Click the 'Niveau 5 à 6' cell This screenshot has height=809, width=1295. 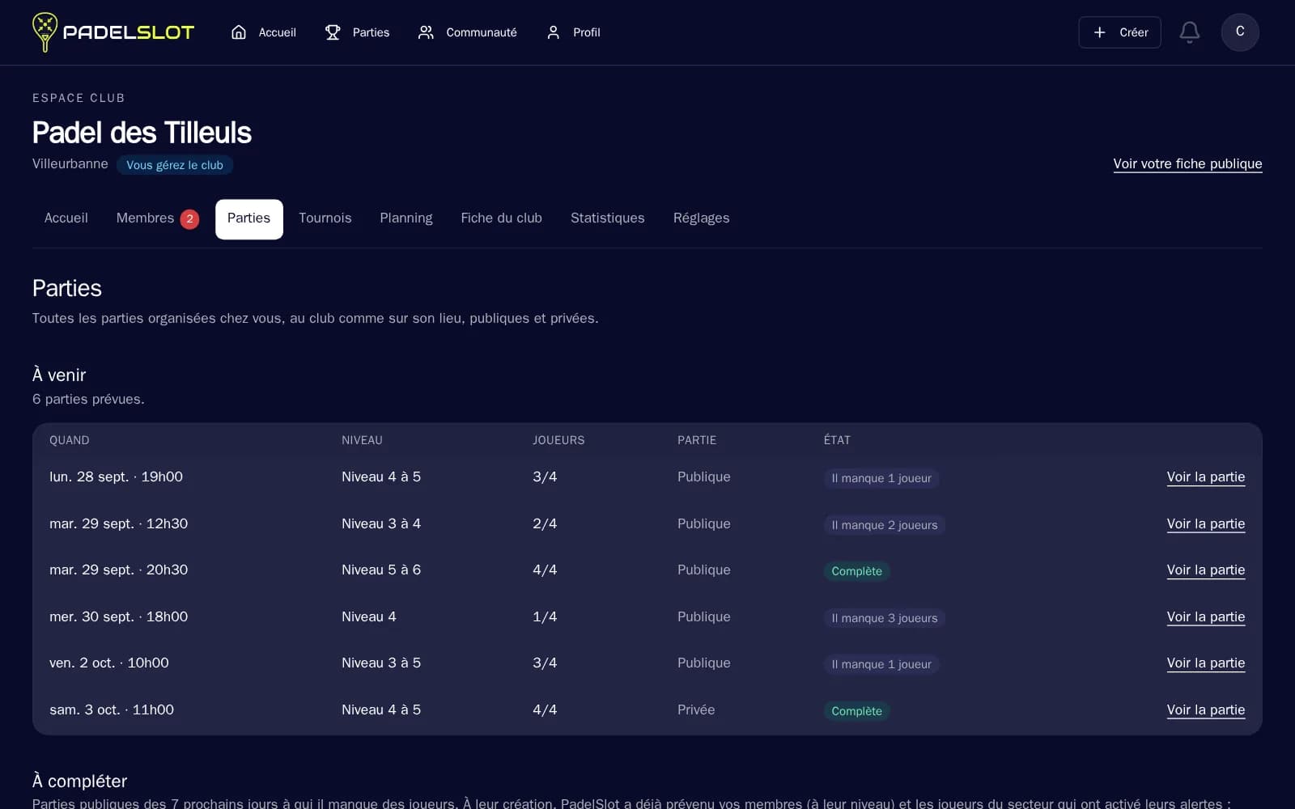tap(381, 570)
